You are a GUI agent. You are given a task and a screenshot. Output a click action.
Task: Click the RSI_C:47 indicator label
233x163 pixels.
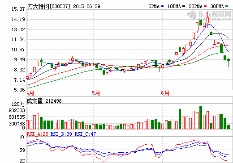pos(85,134)
